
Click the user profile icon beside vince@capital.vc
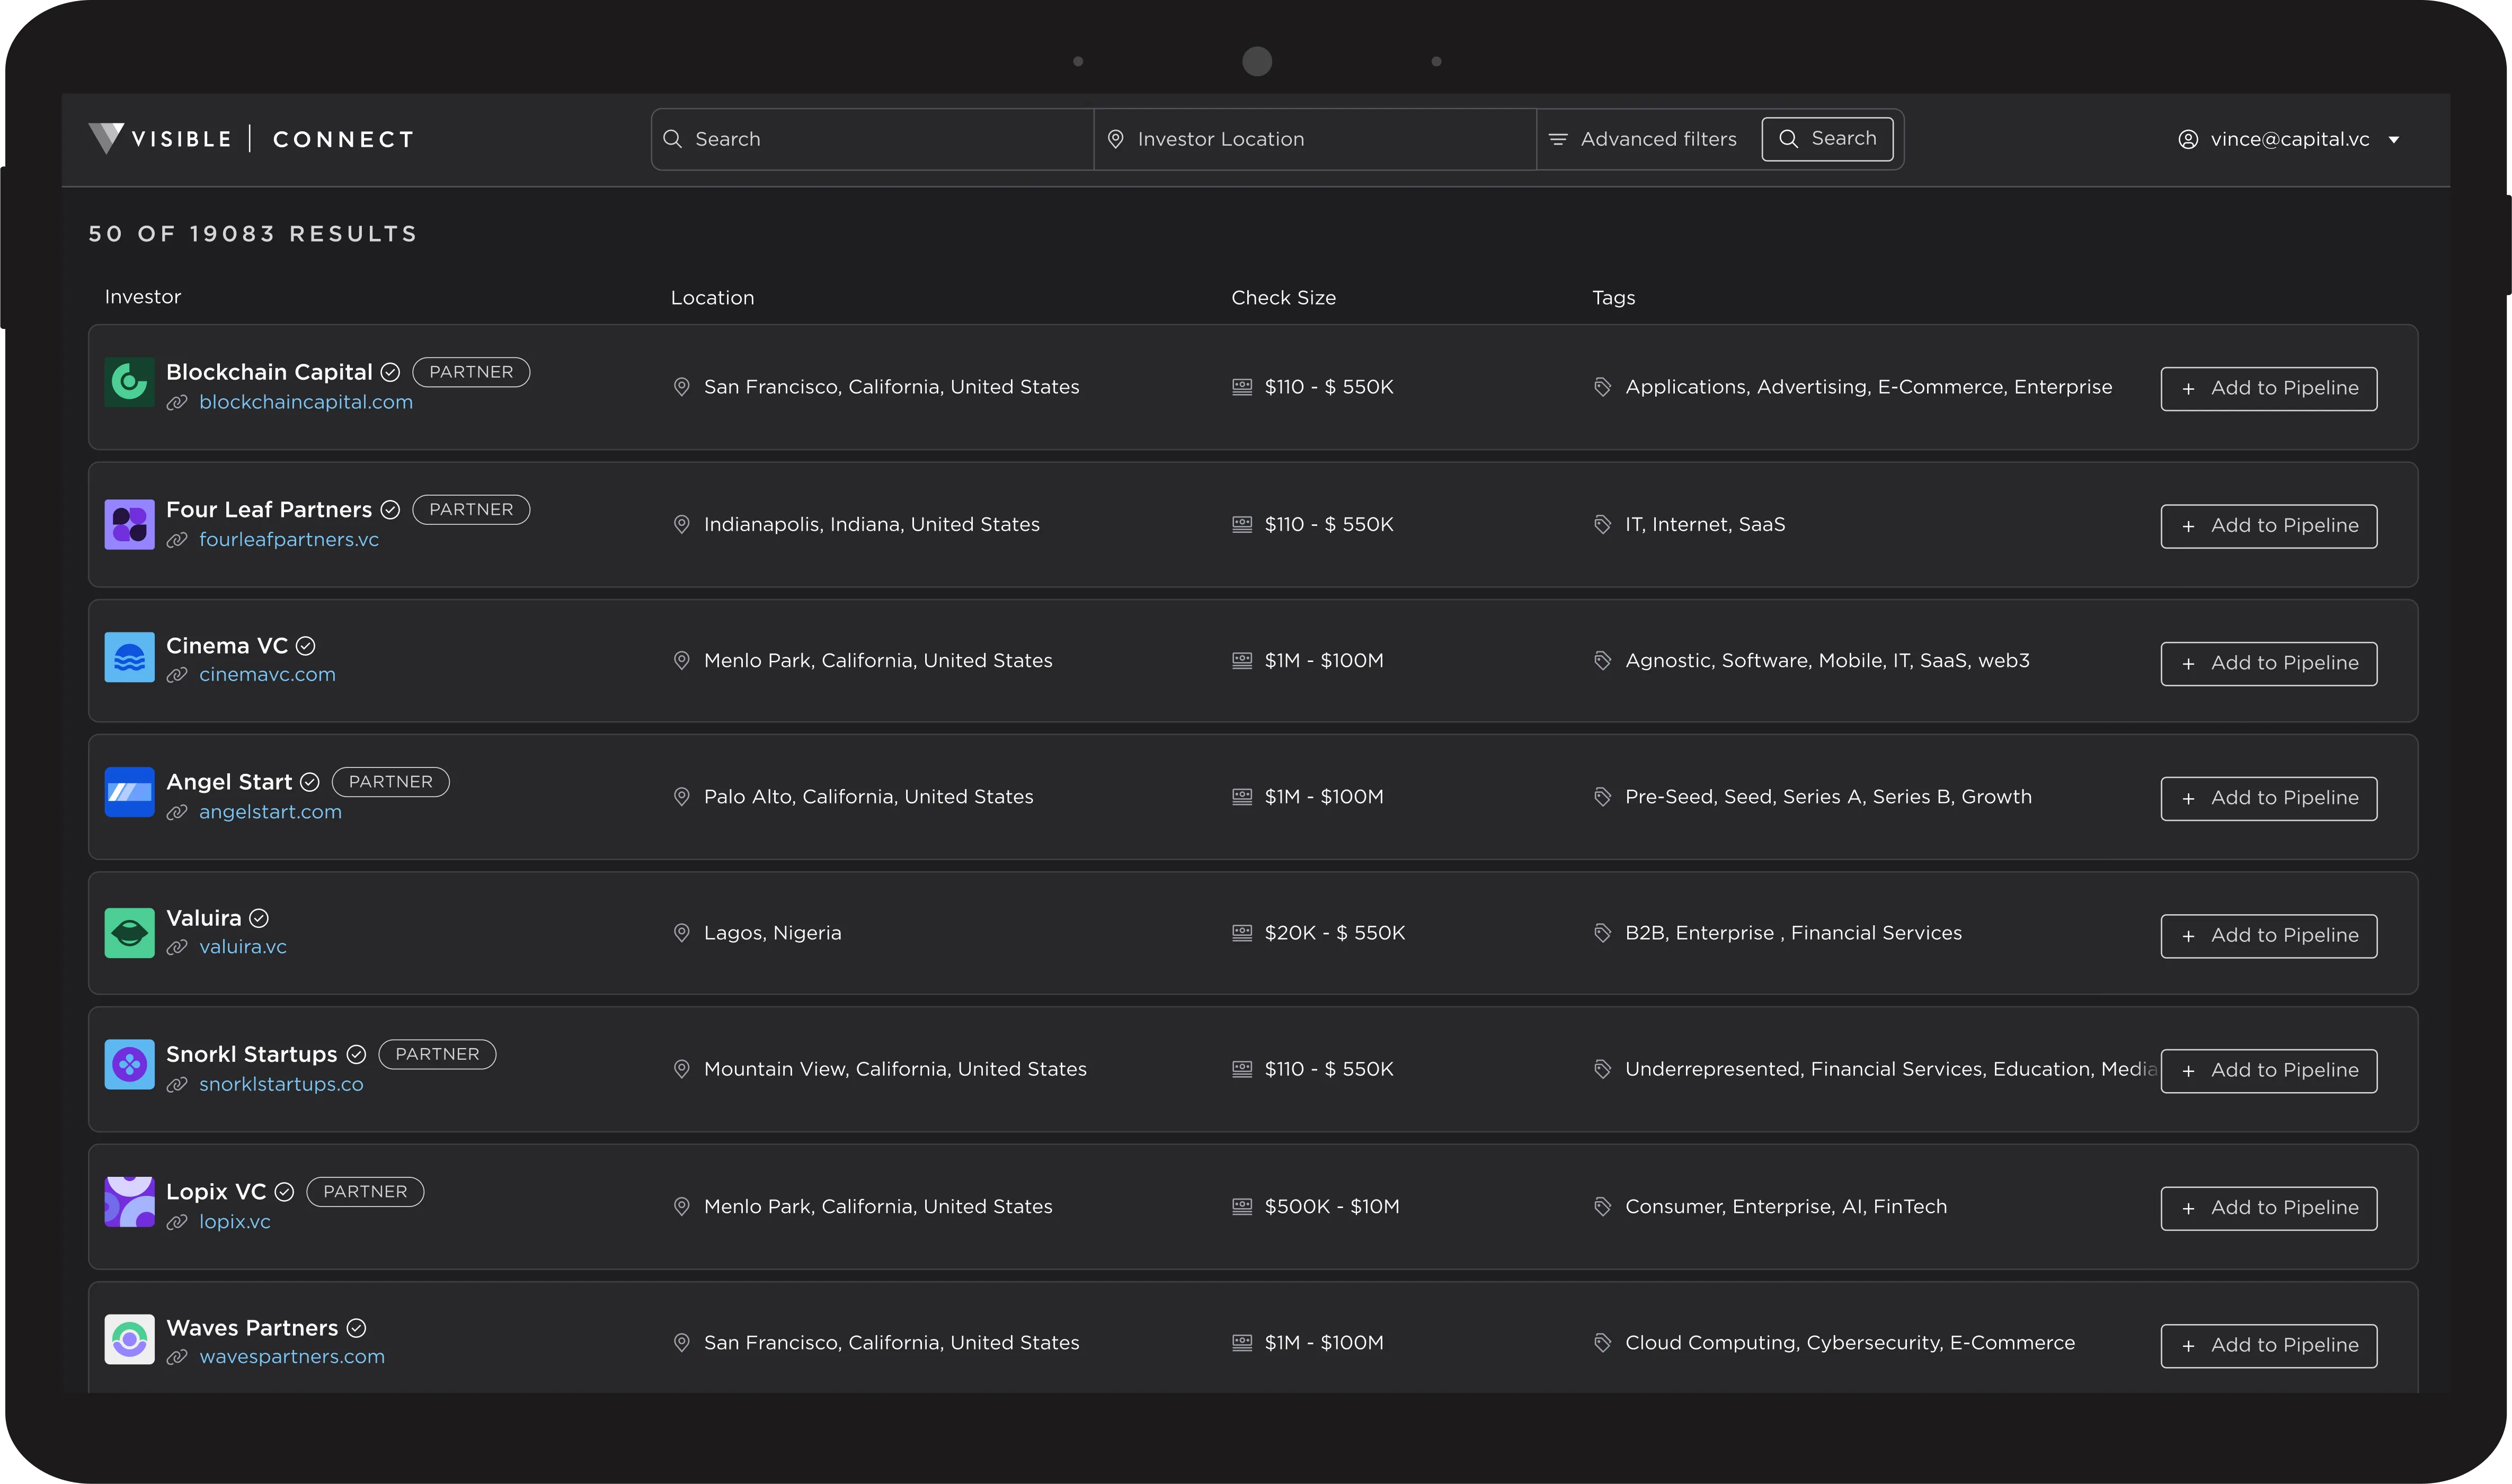[x=2188, y=140]
